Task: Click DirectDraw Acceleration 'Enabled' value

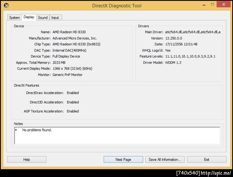Action: tap(73, 93)
